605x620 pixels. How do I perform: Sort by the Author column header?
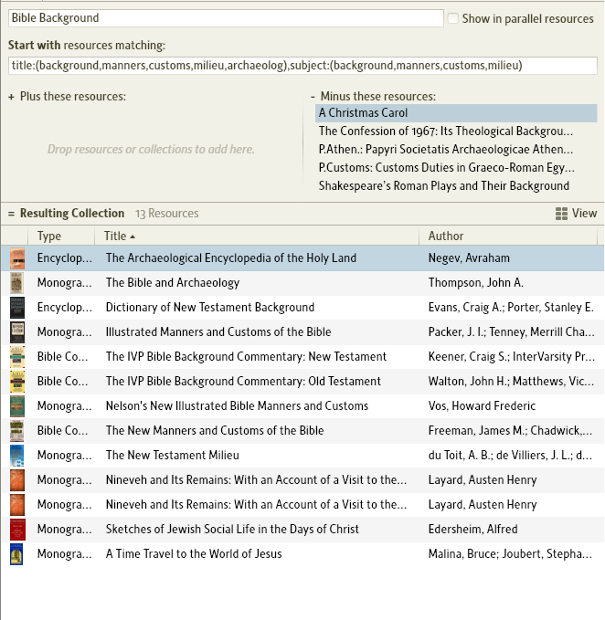click(446, 236)
